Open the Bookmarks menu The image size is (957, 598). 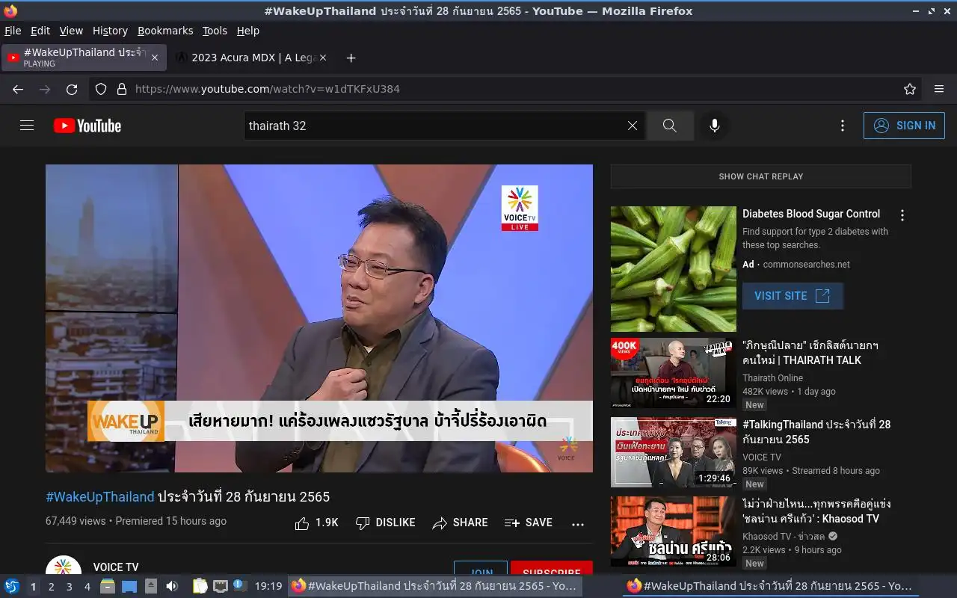click(x=165, y=31)
